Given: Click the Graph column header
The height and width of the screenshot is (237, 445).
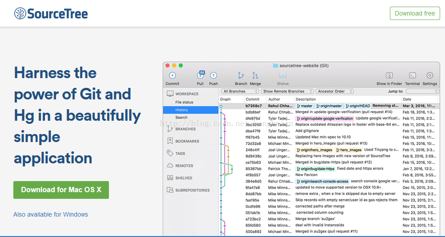Looking at the screenshot, I should [225, 99].
